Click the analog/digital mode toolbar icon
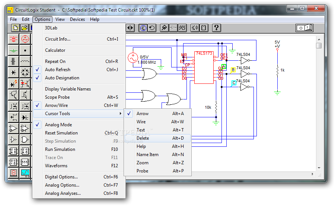This screenshot has height=206, width=335. click(143, 28)
